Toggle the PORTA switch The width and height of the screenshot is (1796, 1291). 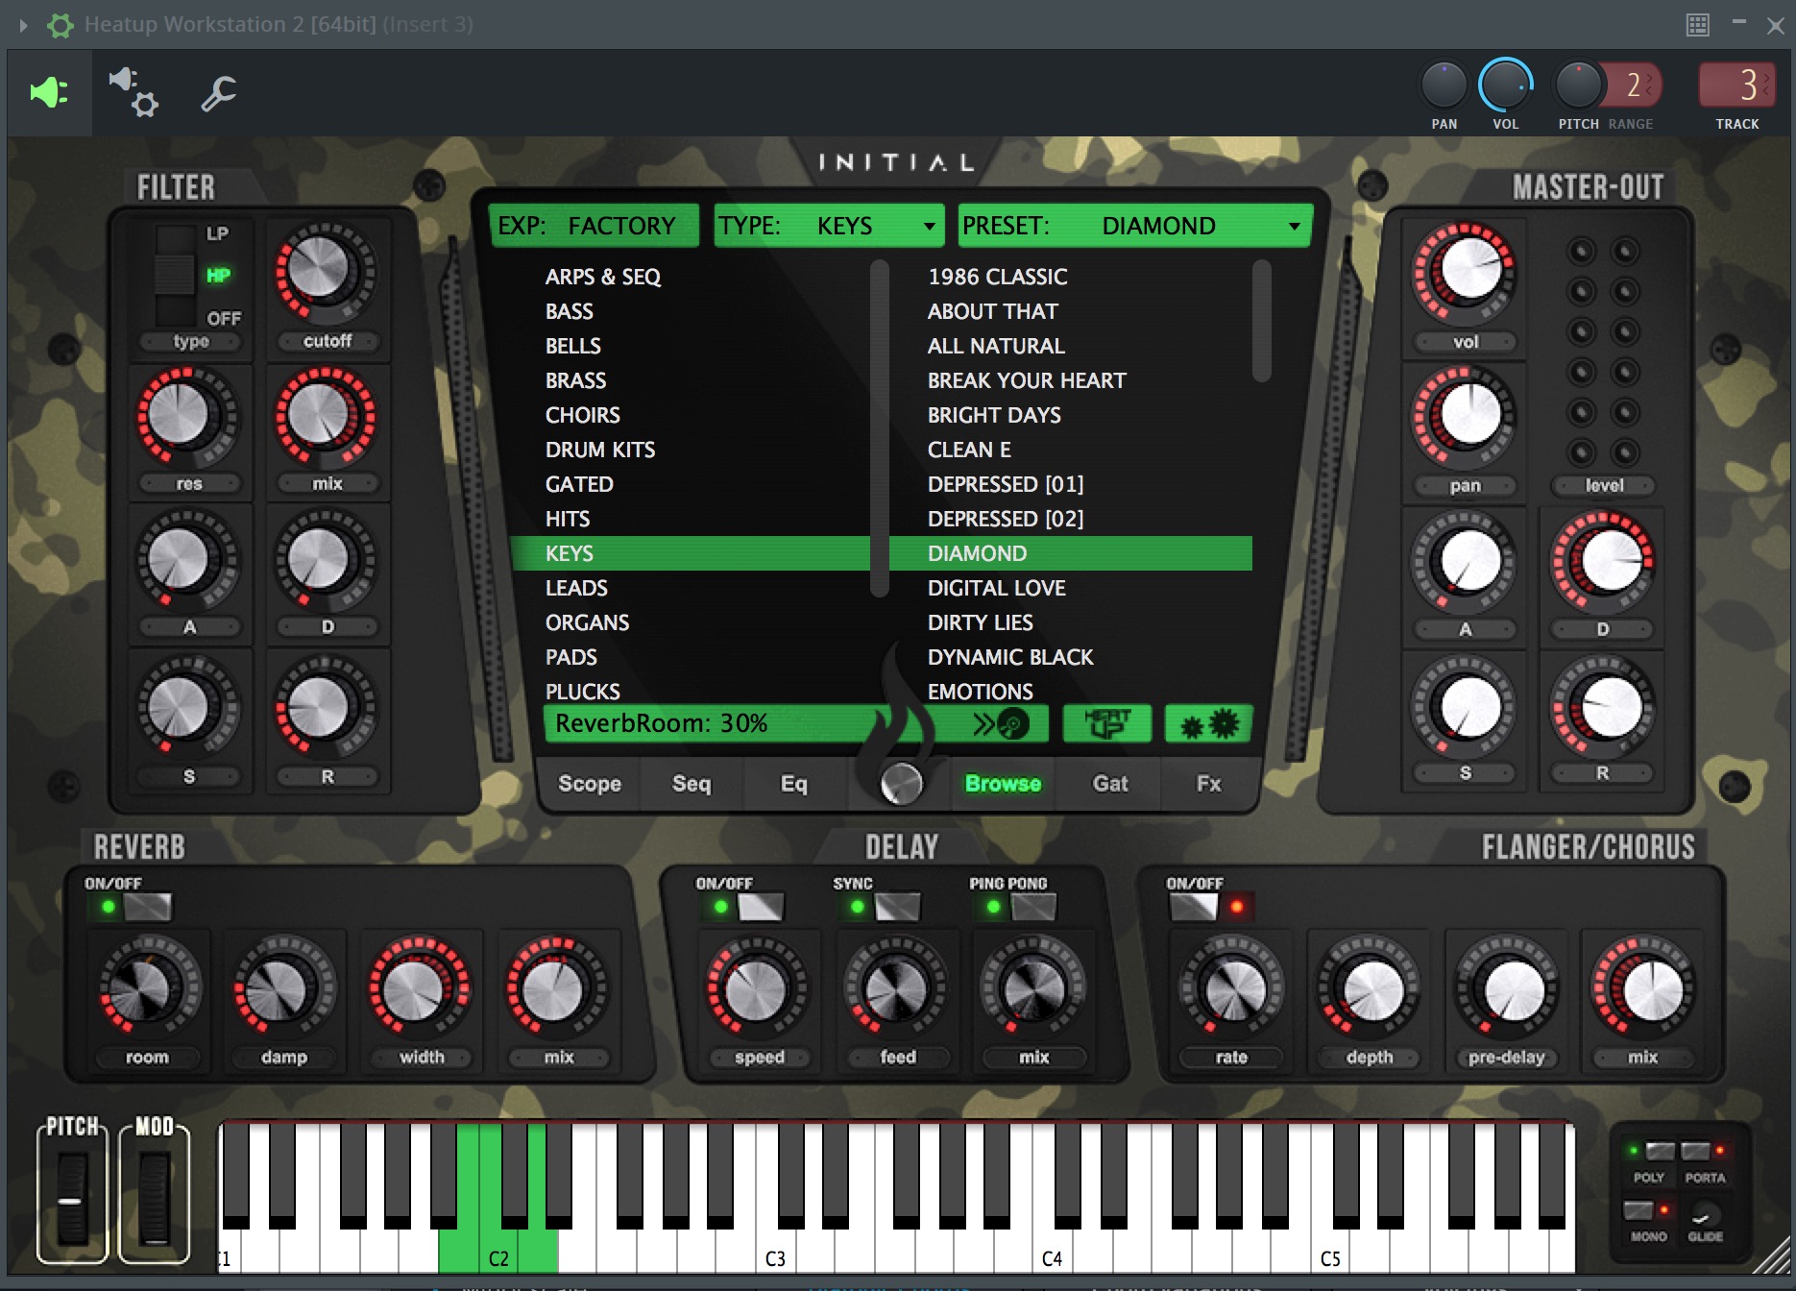pos(1695,1150)
